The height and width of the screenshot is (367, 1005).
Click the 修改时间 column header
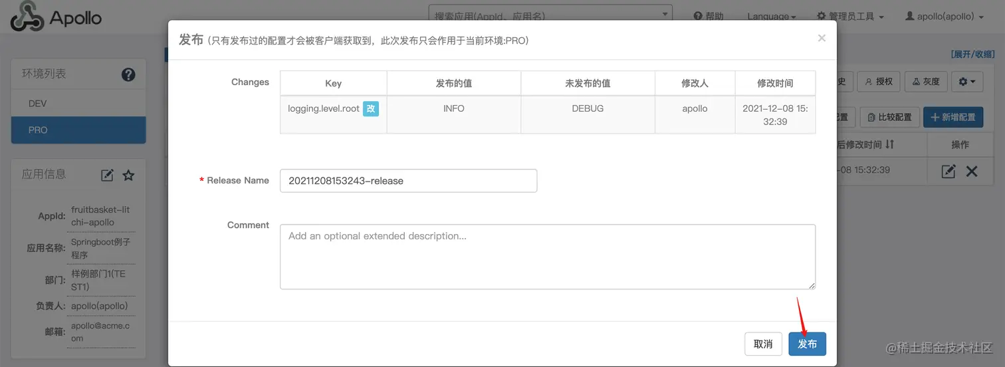point(775,83)
